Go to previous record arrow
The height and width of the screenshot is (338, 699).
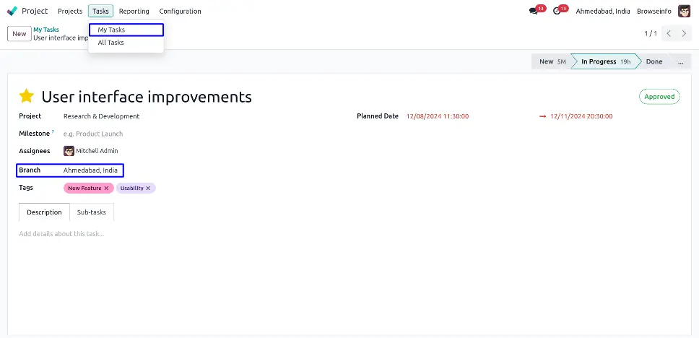pos(669,34)
